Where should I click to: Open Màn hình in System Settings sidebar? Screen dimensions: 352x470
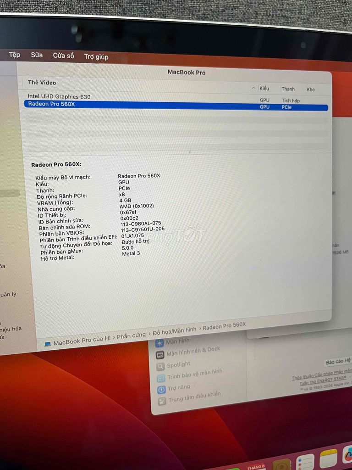pyautogui.click(x=178, y=341)
